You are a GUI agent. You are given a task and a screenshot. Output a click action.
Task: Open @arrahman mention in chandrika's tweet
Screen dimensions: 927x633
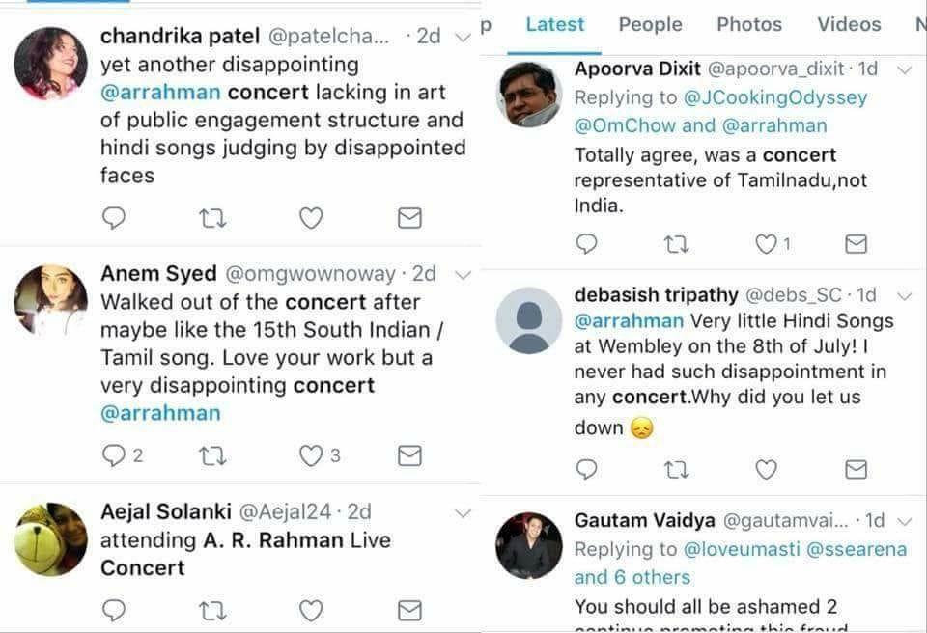click(160, 94)
